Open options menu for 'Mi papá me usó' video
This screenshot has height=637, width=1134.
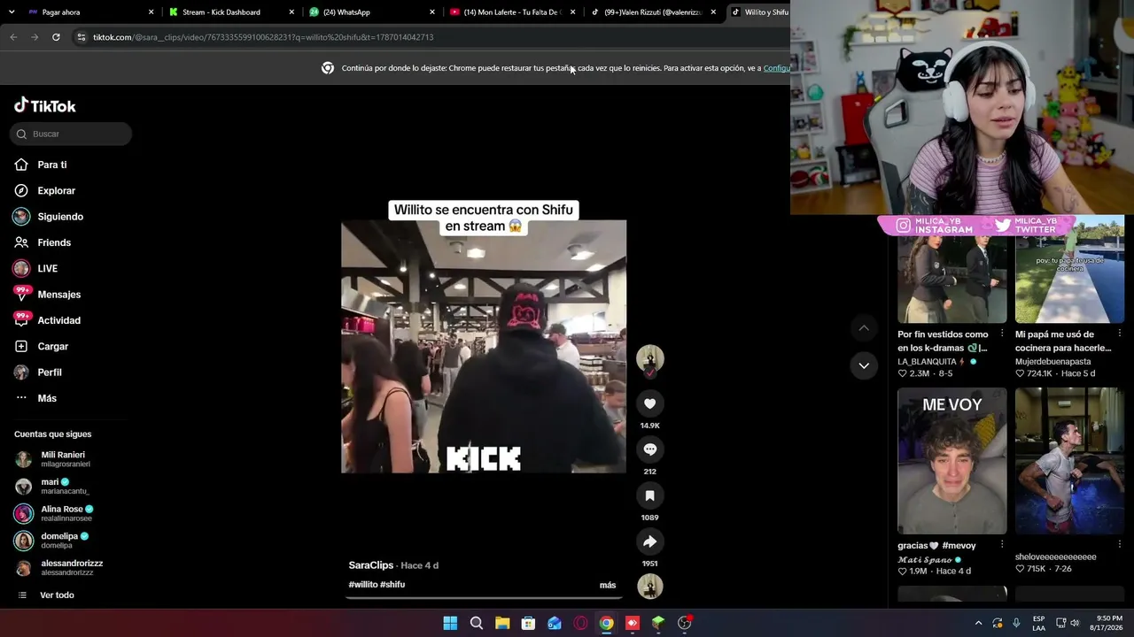1119,334
